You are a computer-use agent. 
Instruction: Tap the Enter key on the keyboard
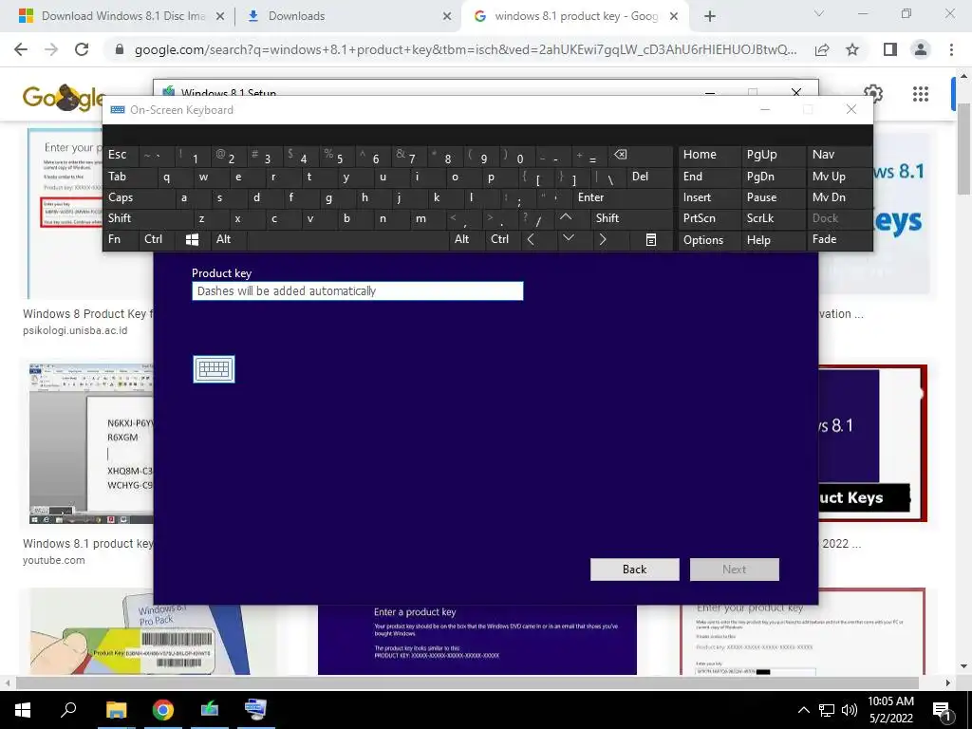tap(623, 197)
